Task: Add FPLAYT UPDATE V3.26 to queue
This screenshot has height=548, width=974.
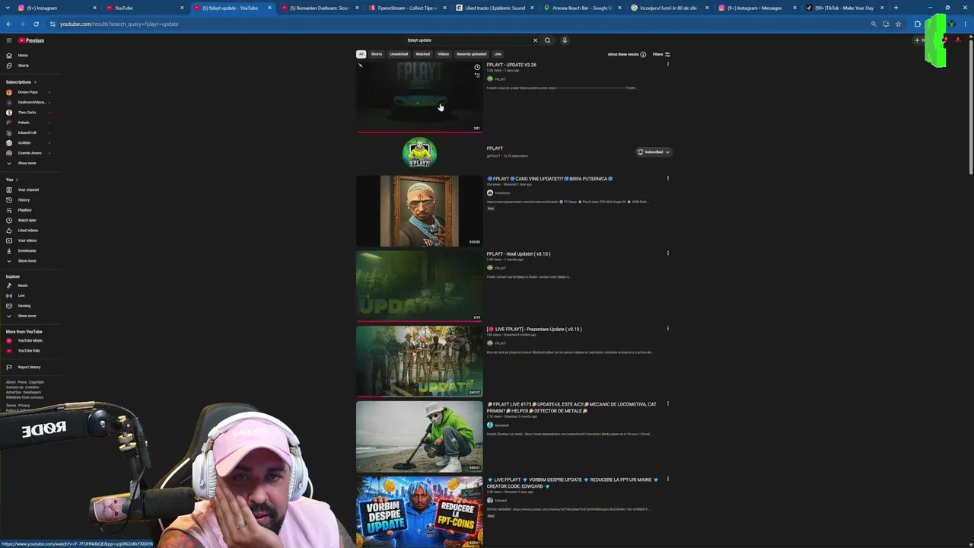Action: [477, 75]
